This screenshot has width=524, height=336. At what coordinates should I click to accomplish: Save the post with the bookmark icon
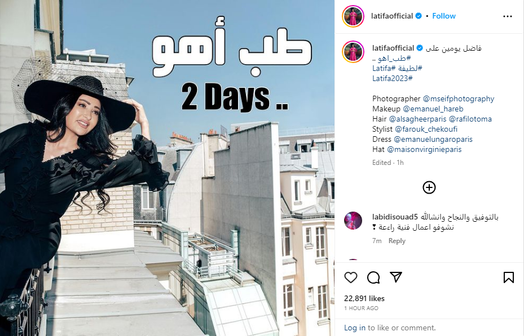pyautogui.click(x=509, y=277)
